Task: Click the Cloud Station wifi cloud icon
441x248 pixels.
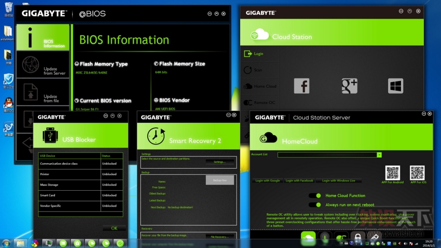Action: (x=259, y=34)
